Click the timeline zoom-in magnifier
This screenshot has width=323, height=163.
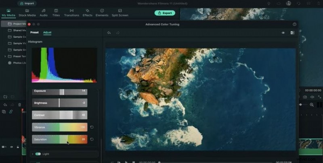pos(312,105)
